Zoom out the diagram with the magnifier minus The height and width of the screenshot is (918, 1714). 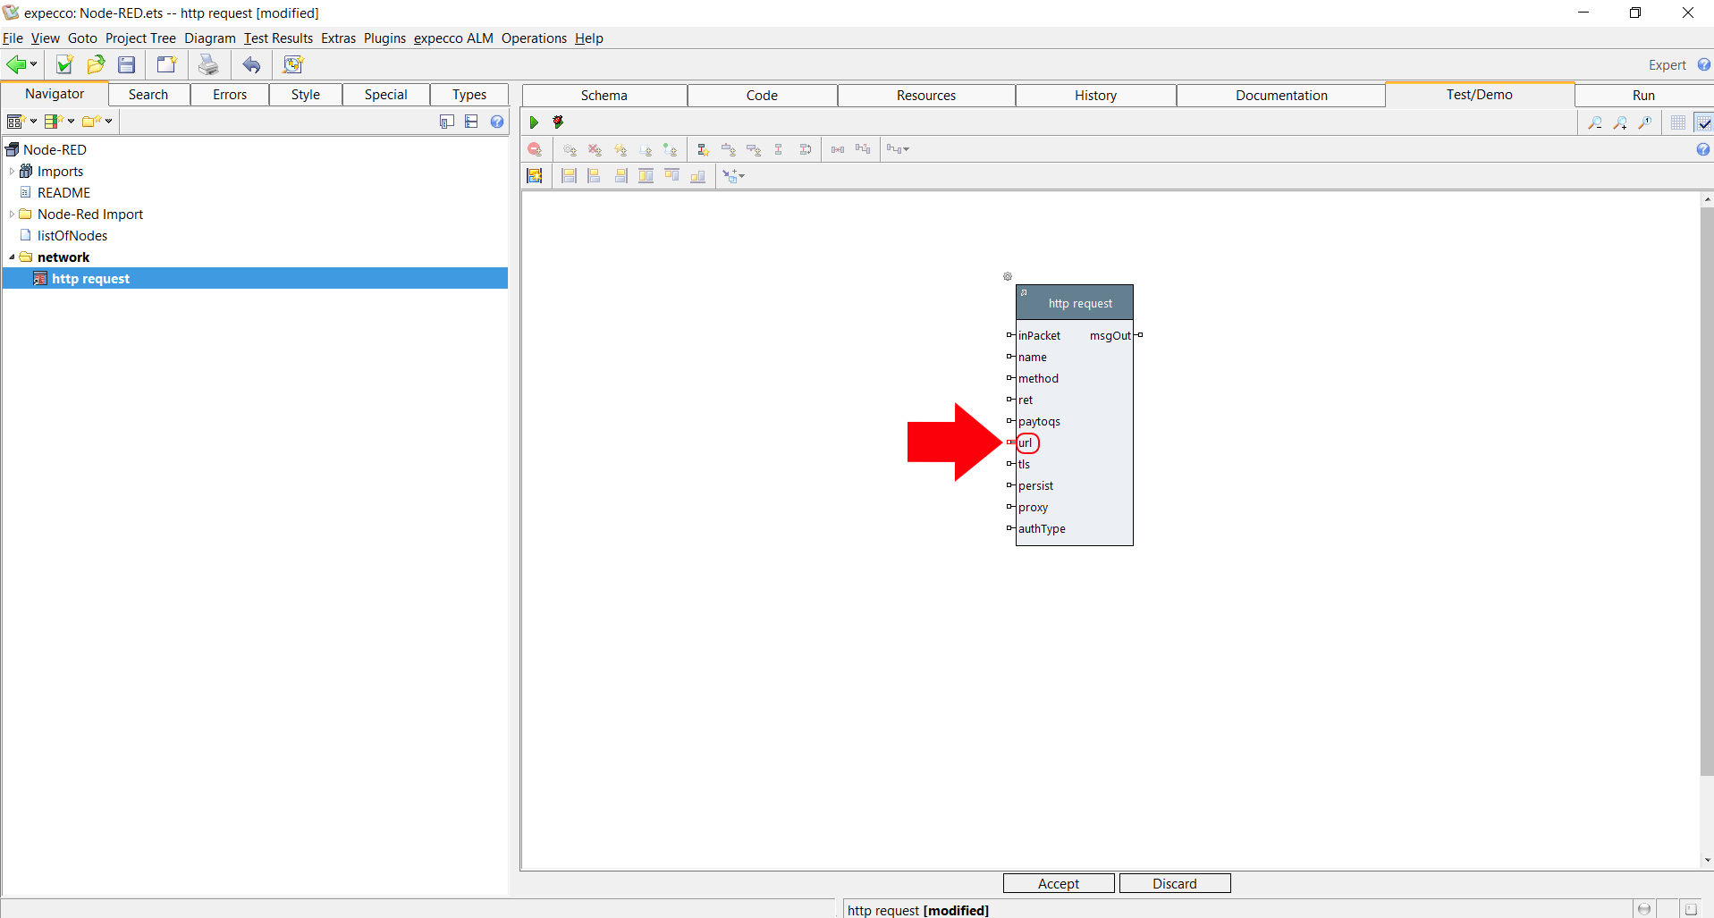pyautogui.click(x=1594, y=122)
